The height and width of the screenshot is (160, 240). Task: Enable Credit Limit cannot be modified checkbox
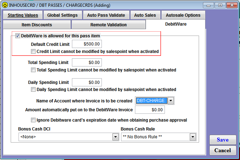33,51
